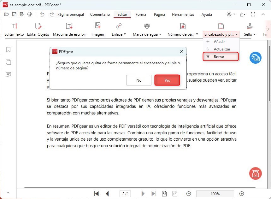The height and width of the screenshot is (199, 271).
Task: Choose Borrar from the header menu
Action: pos(221,57)
